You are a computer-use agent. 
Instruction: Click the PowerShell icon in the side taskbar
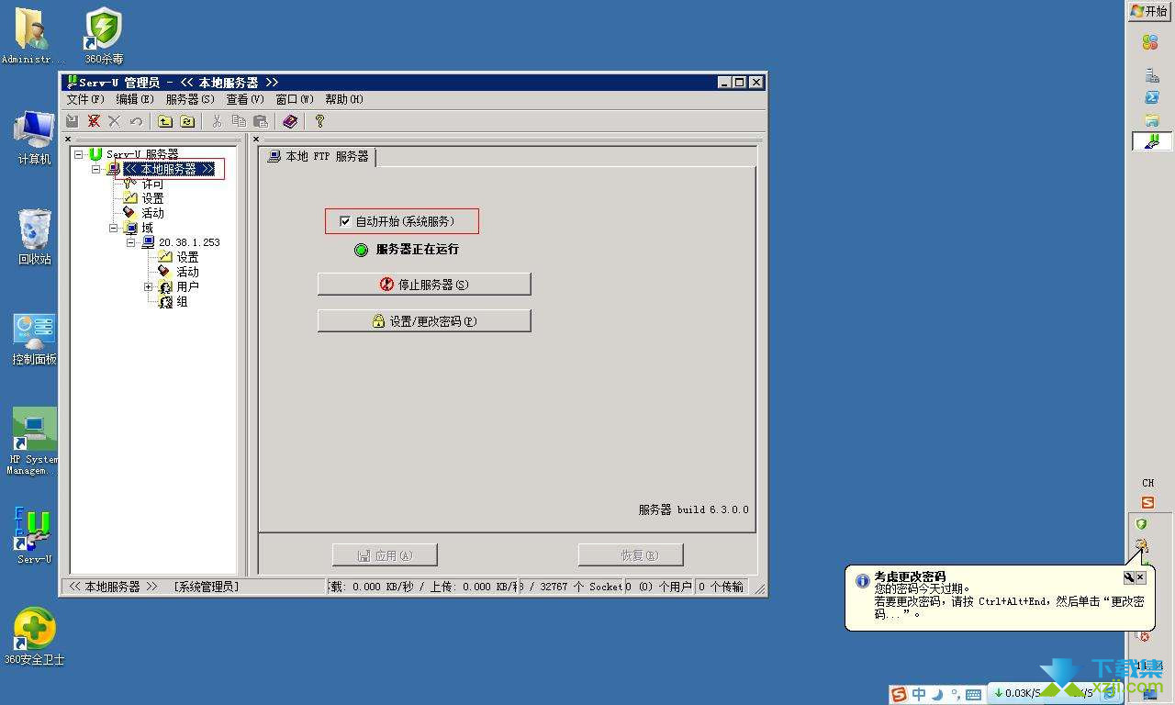(1151, 97)
